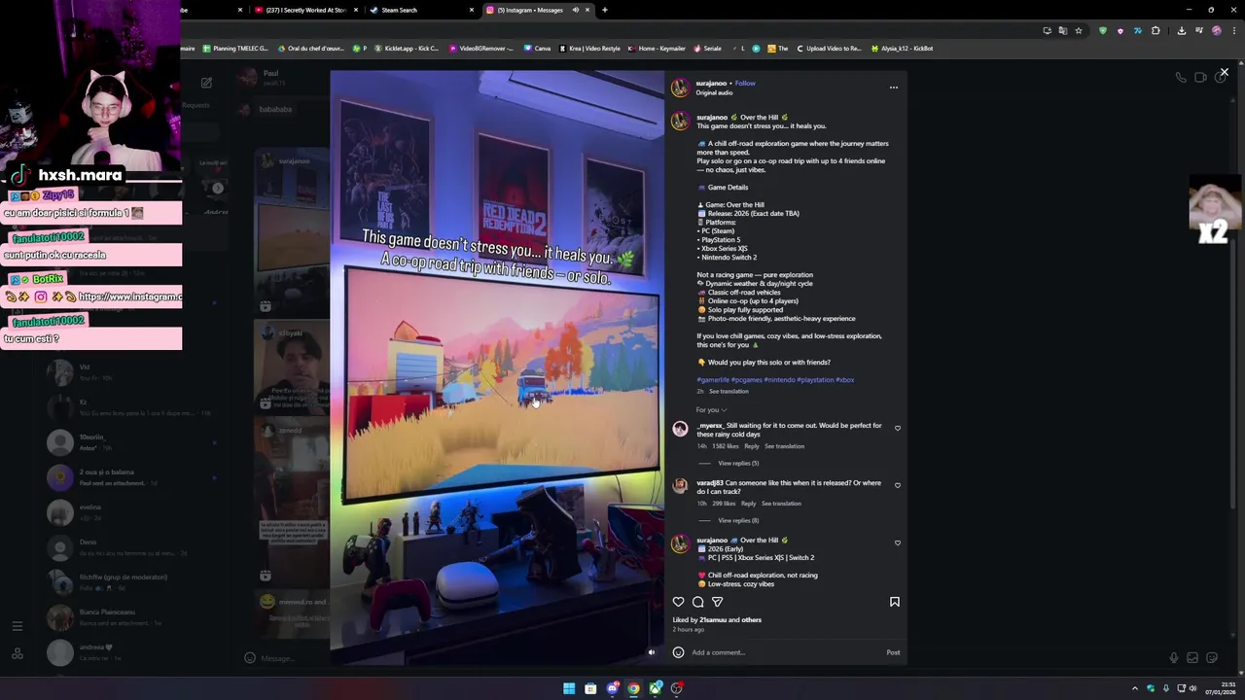
Task: Open post options three-dots menu
Action: pyautogui.click(x=894, y=87)
